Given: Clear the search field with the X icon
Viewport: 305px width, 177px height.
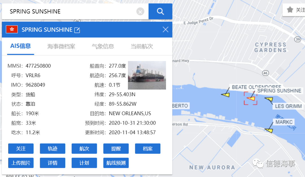Looking at the screenshot, I should (x=140, y=12).
